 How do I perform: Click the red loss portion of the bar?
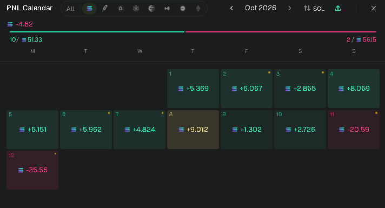click(x=281, y=32)
